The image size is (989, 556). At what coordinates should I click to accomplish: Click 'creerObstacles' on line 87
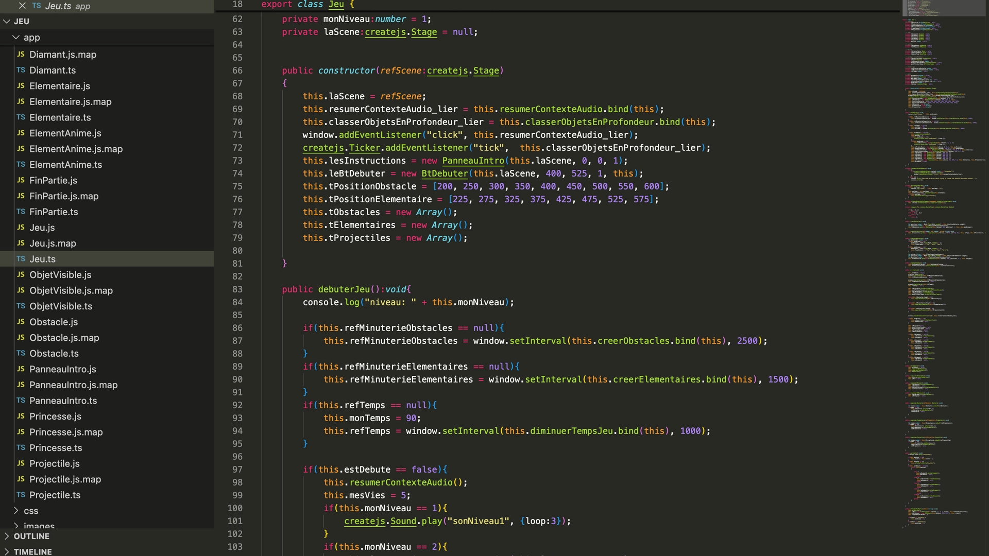[634, 341]
